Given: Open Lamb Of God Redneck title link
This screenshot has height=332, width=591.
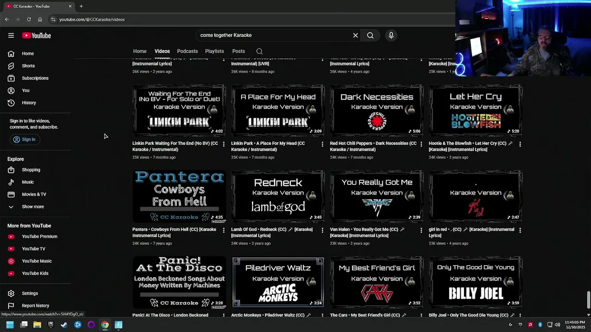Looking at the screenshot, I should [x=272, y=232].
